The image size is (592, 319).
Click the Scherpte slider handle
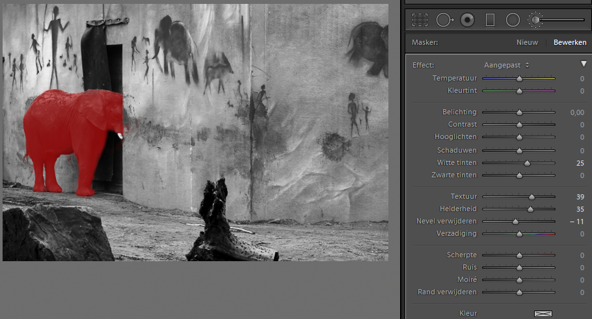point(519,255)
